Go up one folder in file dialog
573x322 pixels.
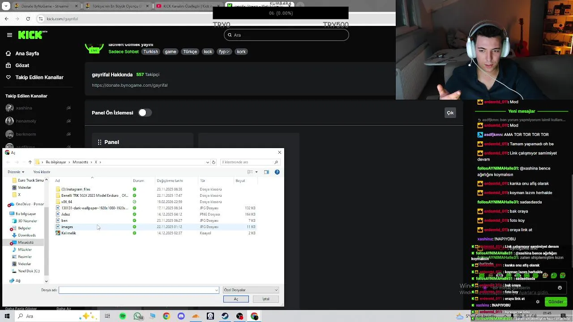[30, 162]
